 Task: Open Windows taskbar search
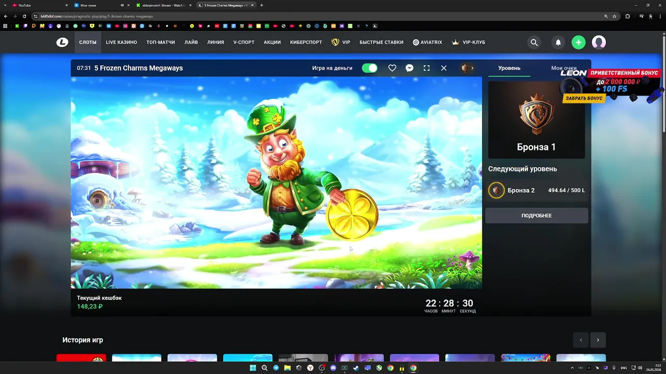264,368
